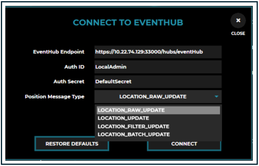Open the Position Message Type combo box
Viewport: 259px width, 166px height.
(x=158, y=97)
